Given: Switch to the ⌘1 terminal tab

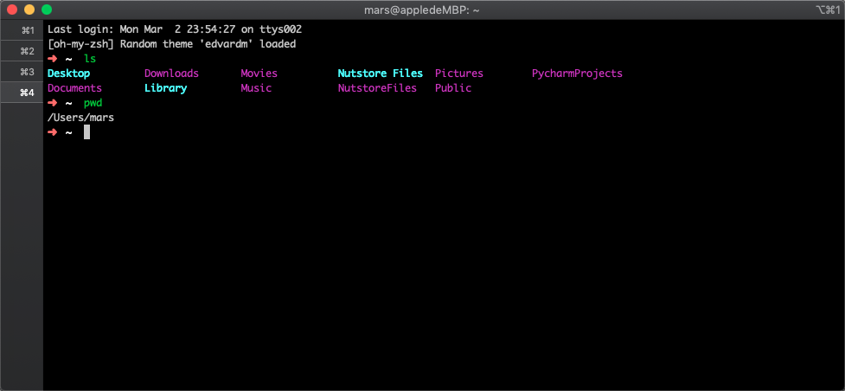Looking at the screenshot, I should coord(22,30).
